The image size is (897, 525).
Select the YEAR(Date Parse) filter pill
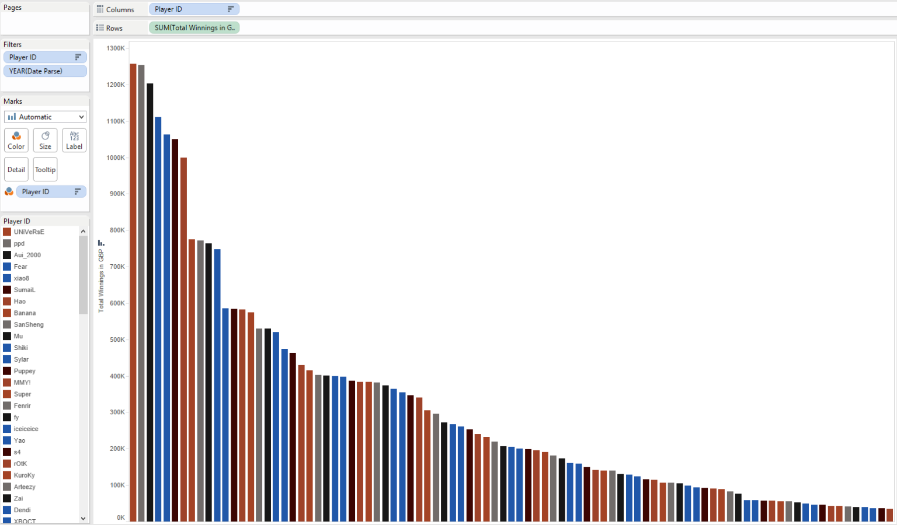(x=45, y=71)
